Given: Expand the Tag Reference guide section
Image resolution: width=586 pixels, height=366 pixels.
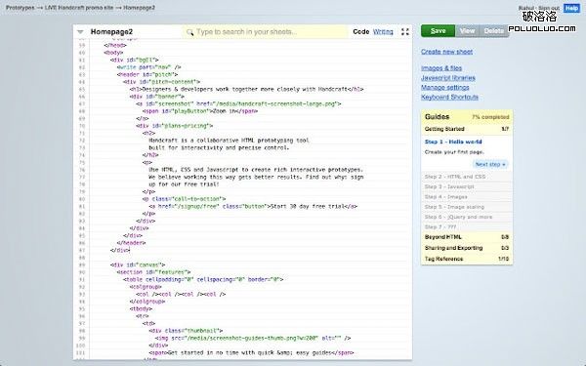Looking at the screenshot, I should tap(467, 259).
